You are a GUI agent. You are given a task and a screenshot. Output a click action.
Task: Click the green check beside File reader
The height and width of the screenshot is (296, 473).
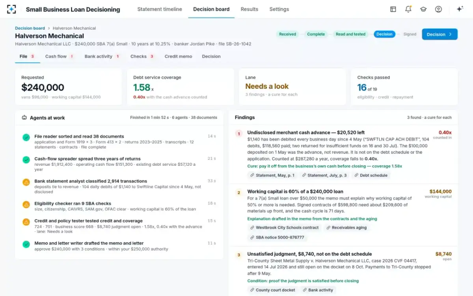pos(26,138)
